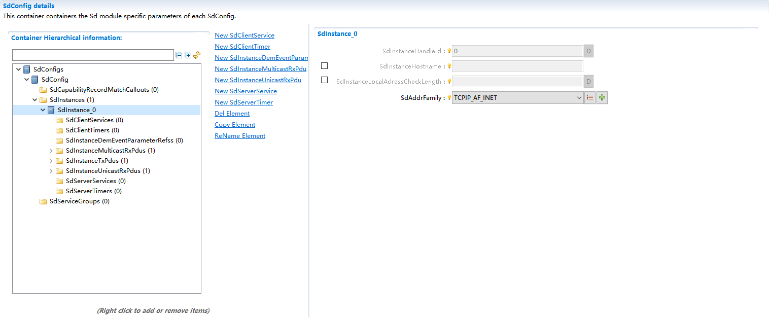This screenshot has width=769, height=320.
Task: Open the SdAddrFamily dropdown
Action: (579, 97)
